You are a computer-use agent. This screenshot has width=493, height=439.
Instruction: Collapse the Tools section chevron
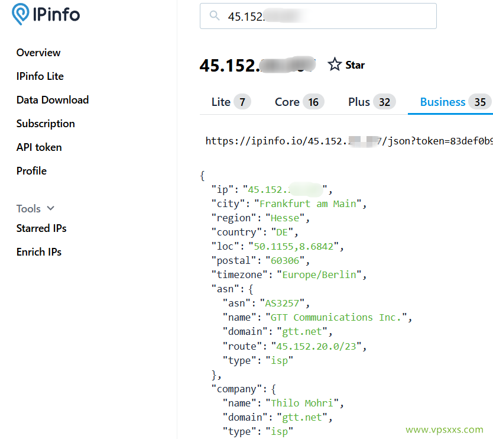tap(51, 208)
